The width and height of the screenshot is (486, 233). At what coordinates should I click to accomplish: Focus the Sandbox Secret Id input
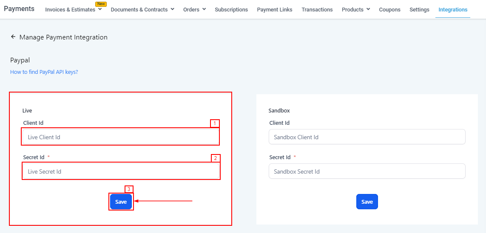367,171
